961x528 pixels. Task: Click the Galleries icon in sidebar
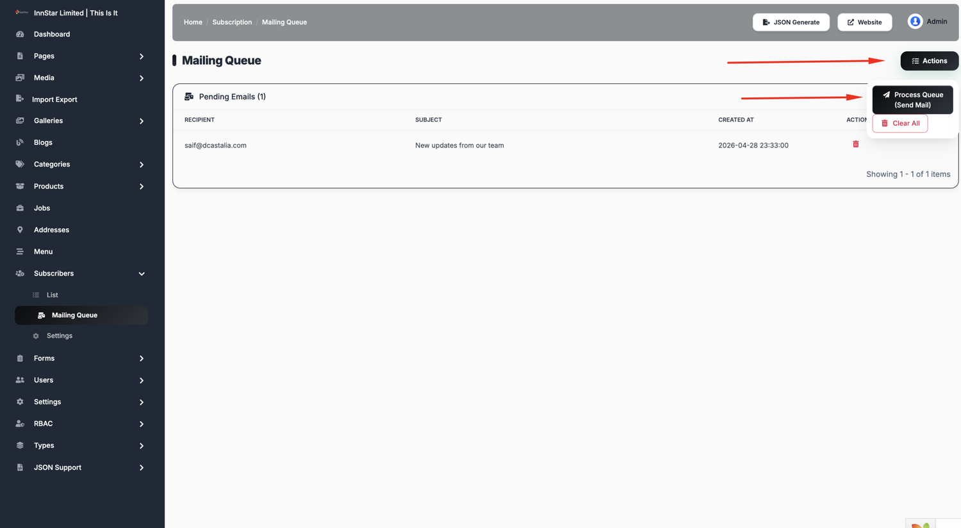click(20, 120)
